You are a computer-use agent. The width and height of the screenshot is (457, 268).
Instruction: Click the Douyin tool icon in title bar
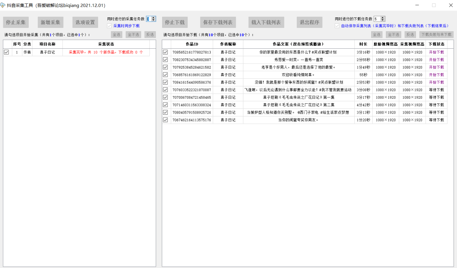click(x=4, y=6)
